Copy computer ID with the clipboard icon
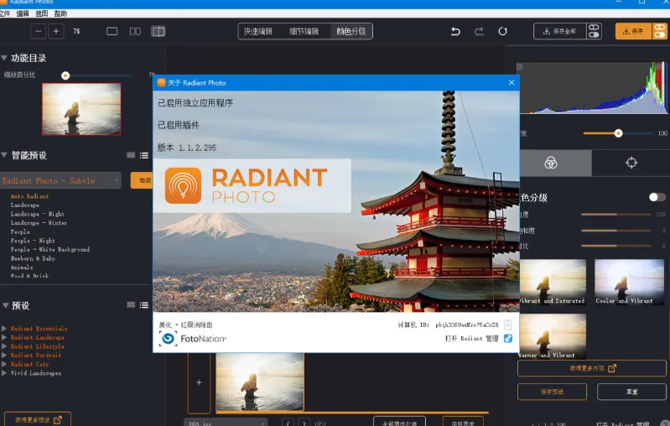The width and height of the screenshot is (670, 426). [x=507, y=325]
